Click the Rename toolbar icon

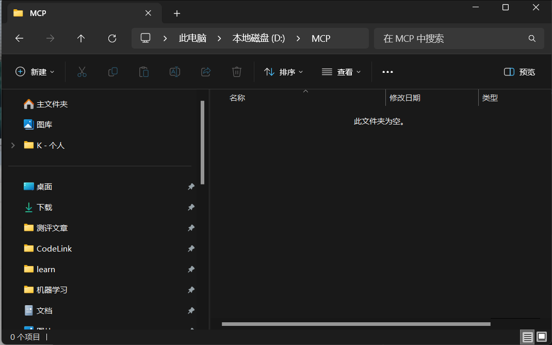point(175,72)
